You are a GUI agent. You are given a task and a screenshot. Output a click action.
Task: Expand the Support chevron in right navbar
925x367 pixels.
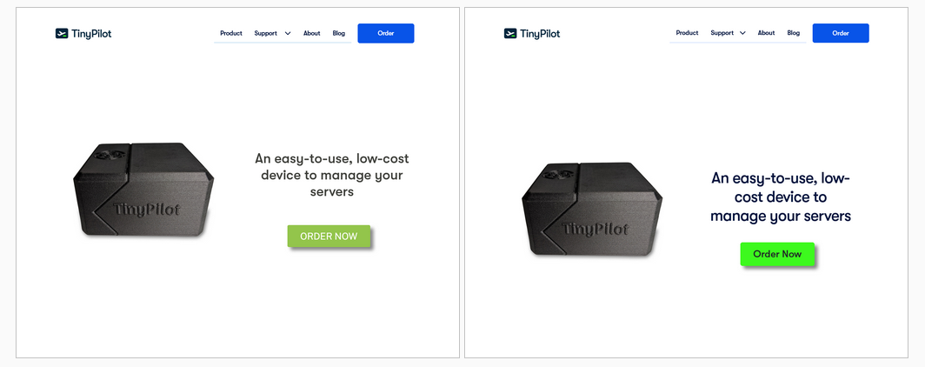coord(742,34)
